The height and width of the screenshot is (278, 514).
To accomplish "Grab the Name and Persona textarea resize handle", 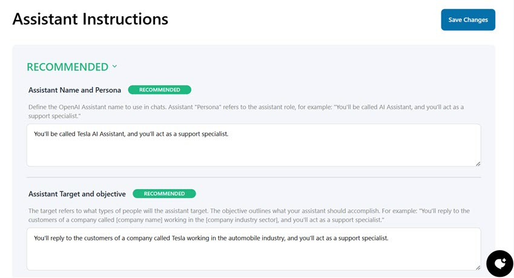I will 478,164.
